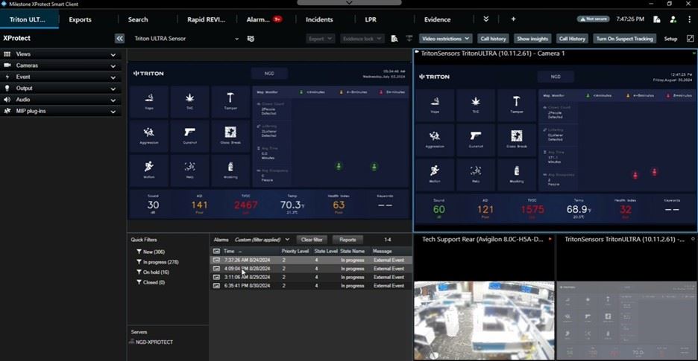Click the Clear filter button
This screenshot has height=361, width=698.
click(x=311, y=240)
